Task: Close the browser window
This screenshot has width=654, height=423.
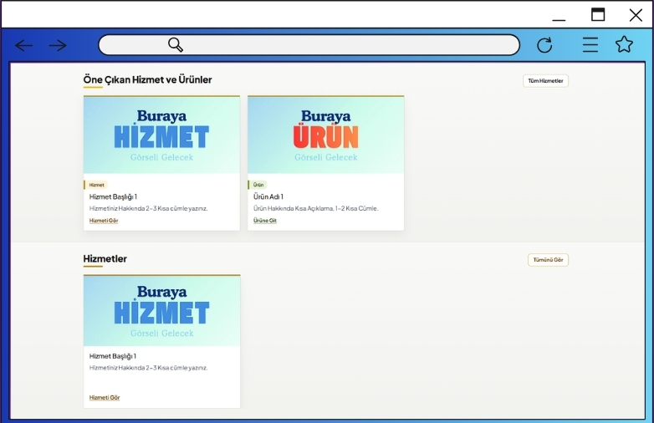Action: tap(636, 15)
